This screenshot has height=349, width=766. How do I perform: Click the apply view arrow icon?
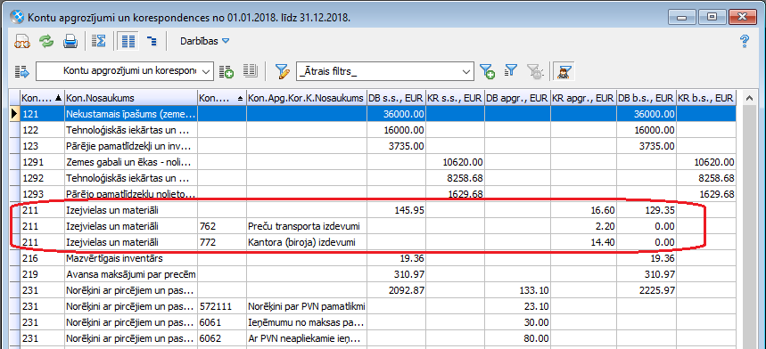[x=22, y=71]
